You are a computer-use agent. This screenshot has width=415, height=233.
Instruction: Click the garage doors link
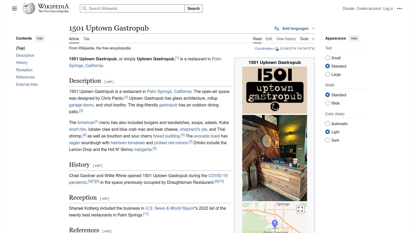(x=81, y=105)
